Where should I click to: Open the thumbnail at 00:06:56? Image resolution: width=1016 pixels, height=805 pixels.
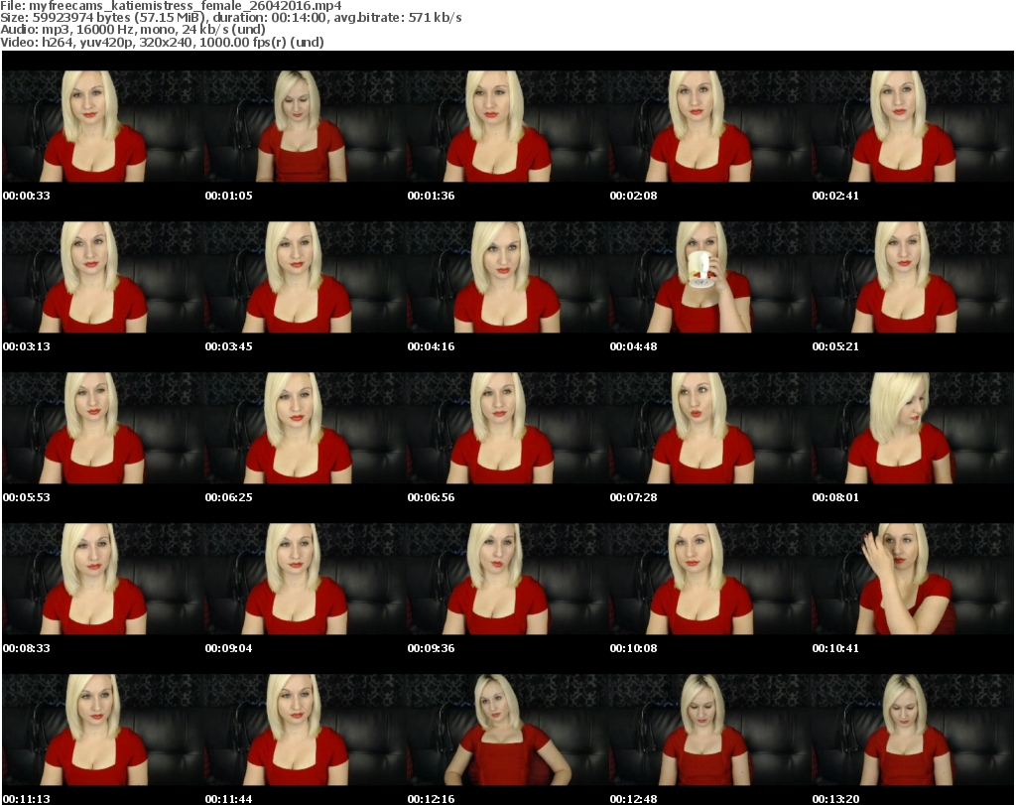click(x=507, y=429)
